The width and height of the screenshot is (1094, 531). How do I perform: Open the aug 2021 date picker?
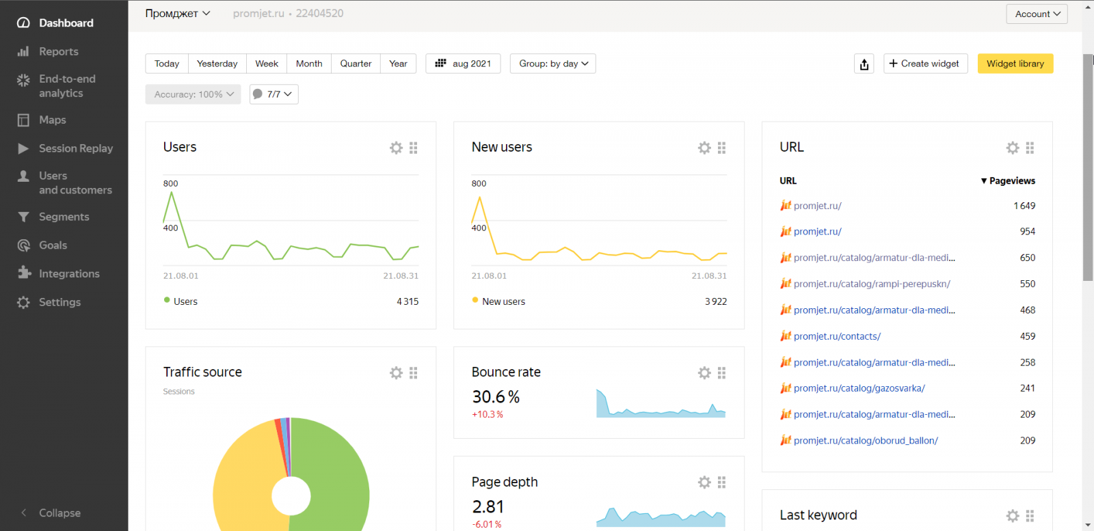click(x=463, y=64)
